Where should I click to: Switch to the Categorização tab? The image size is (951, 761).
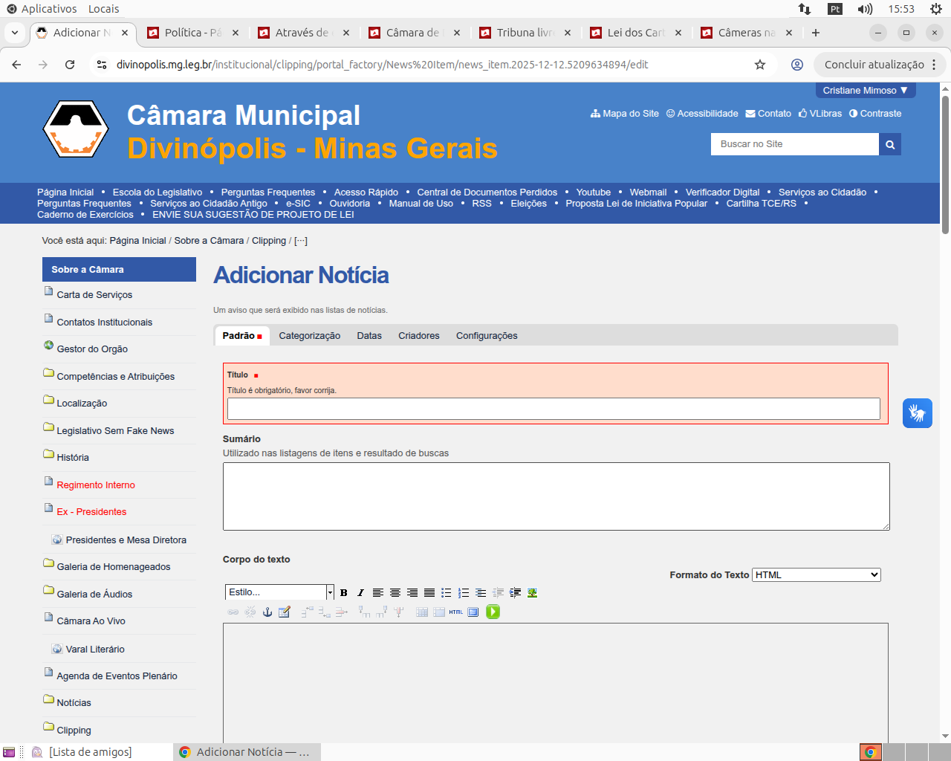click(309, 336)
